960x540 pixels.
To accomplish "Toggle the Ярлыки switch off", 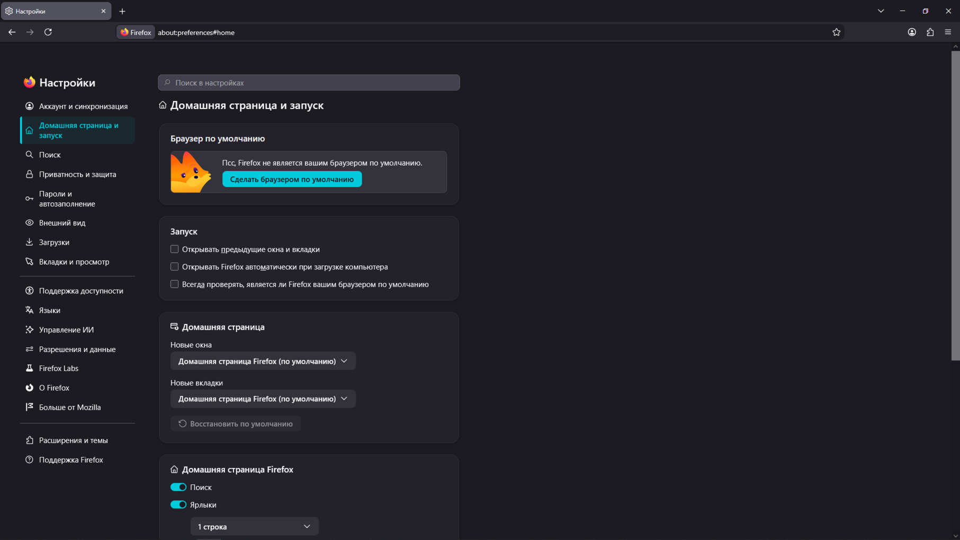I will pyautogui.click(x=178, y=505).
